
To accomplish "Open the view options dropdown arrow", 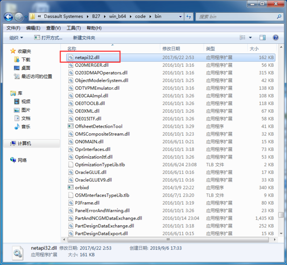I will coord(250,38).
